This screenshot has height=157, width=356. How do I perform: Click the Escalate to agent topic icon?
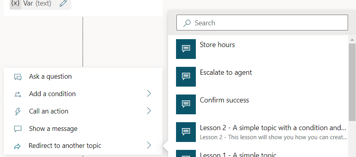[186, 77]
